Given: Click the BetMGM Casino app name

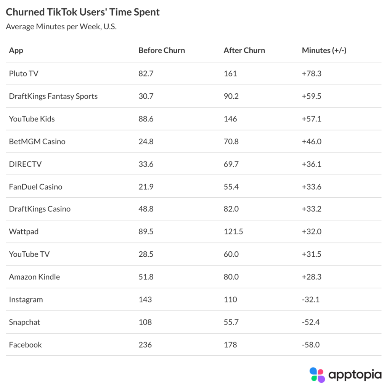Looking at the screenshot, I should click(x=37, y=141).
